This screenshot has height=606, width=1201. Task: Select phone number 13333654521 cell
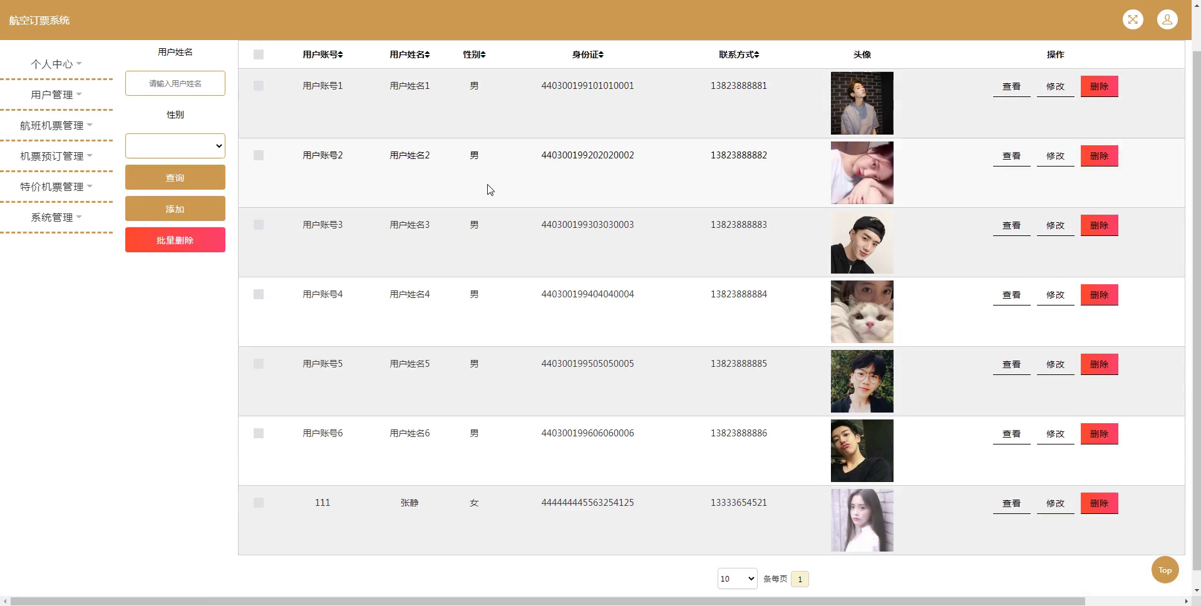click(x=739, y=503)
